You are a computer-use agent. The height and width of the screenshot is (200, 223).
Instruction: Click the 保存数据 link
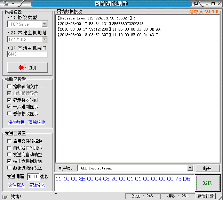(16, 122)
